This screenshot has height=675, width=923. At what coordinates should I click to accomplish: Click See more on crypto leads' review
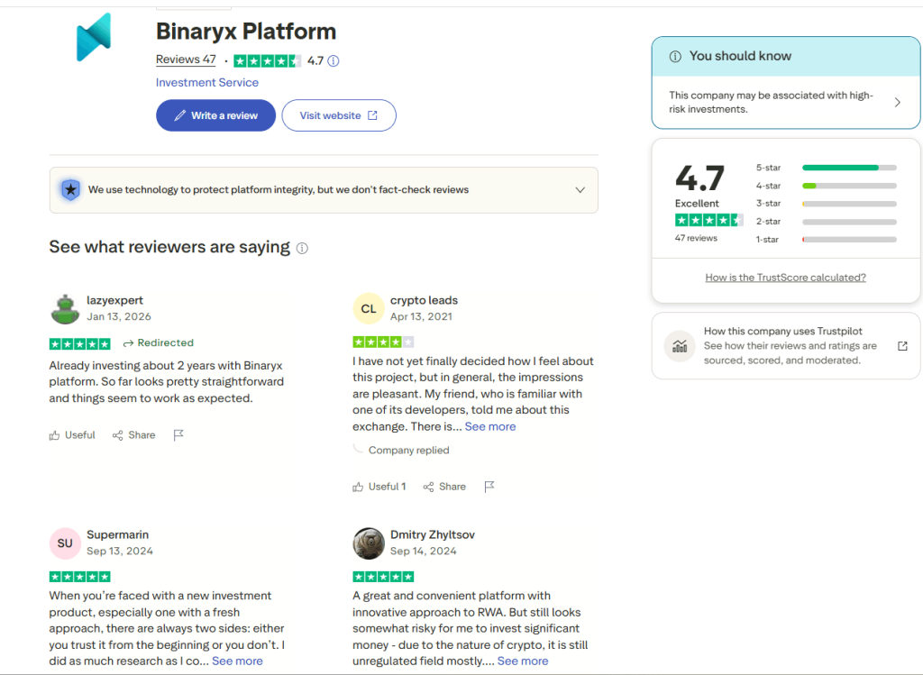click(490, 426)
